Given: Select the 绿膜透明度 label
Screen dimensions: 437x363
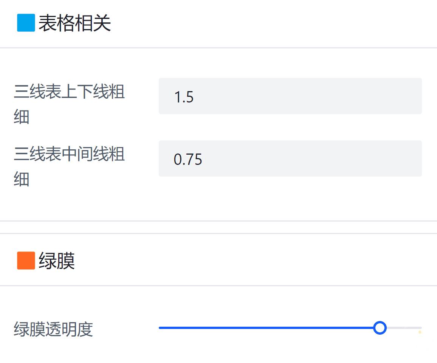Looking at the screenshot, I should pyautogui.click(x=53, y=329).
